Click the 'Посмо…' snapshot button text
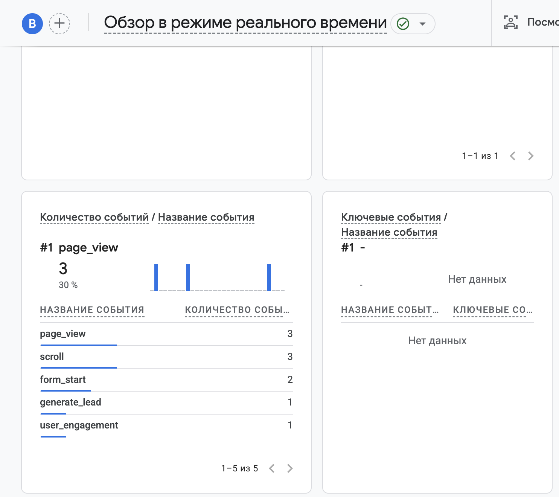The image size is (559, 497). pyautogui.click(x=543, y=22)
